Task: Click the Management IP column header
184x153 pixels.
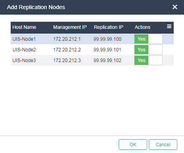Action: click(x=70, y=27)
